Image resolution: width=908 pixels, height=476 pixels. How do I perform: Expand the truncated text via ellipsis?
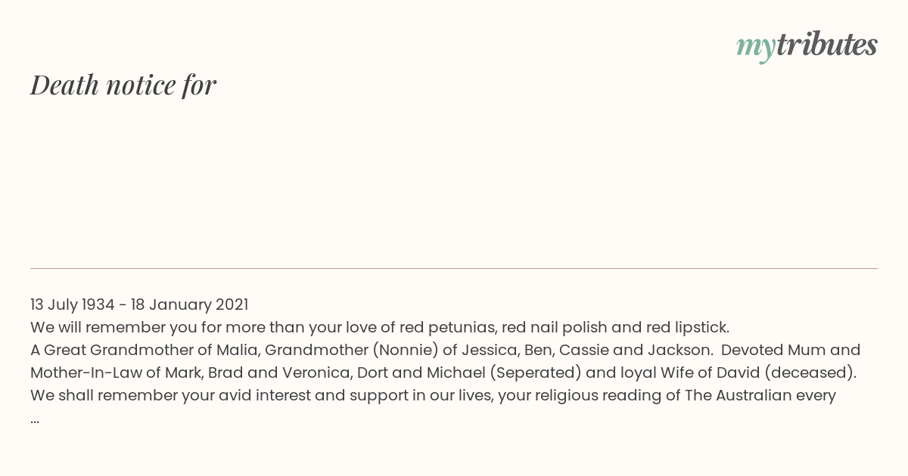[35, 420]
